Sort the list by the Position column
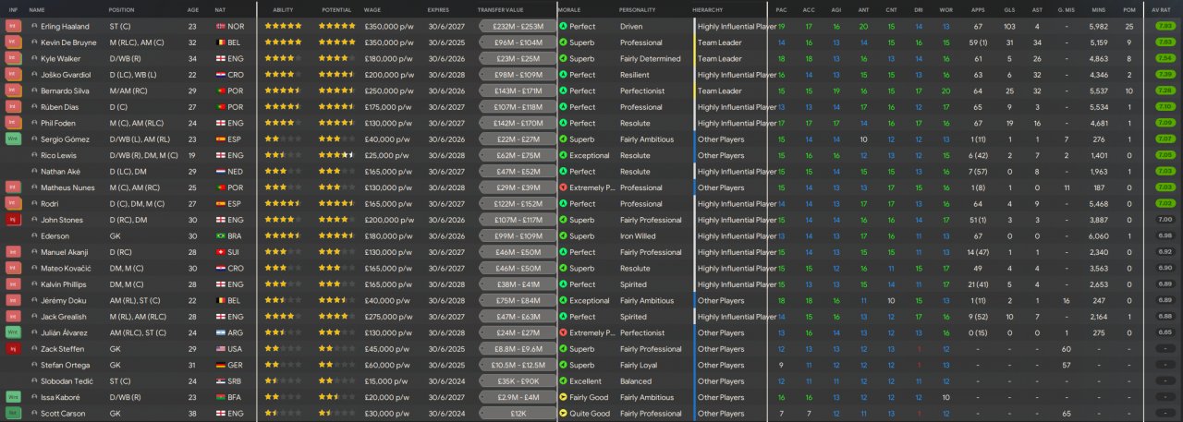Screen dimensions: 1183x422 click(x=121, y=9)
